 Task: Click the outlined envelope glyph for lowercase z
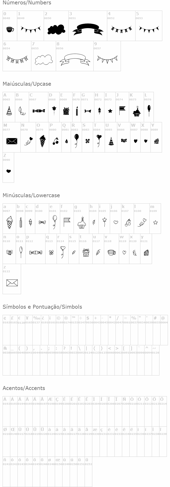tap(12, 283)
